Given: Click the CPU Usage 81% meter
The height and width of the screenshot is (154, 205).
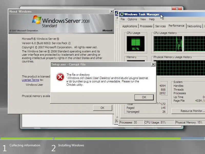Looking at the screenshot, I should 136,44.
